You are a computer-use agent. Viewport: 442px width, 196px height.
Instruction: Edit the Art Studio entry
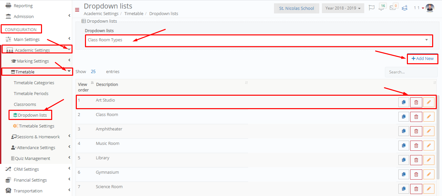point(429,102)
